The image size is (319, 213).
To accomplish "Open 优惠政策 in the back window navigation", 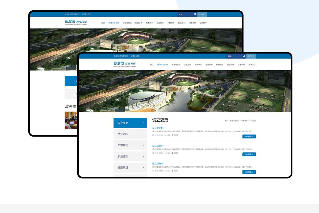I will tap(192, 23).
